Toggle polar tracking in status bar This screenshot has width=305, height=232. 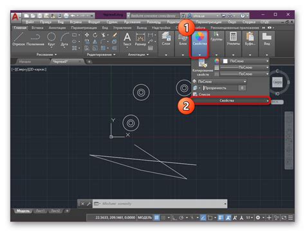181,218
